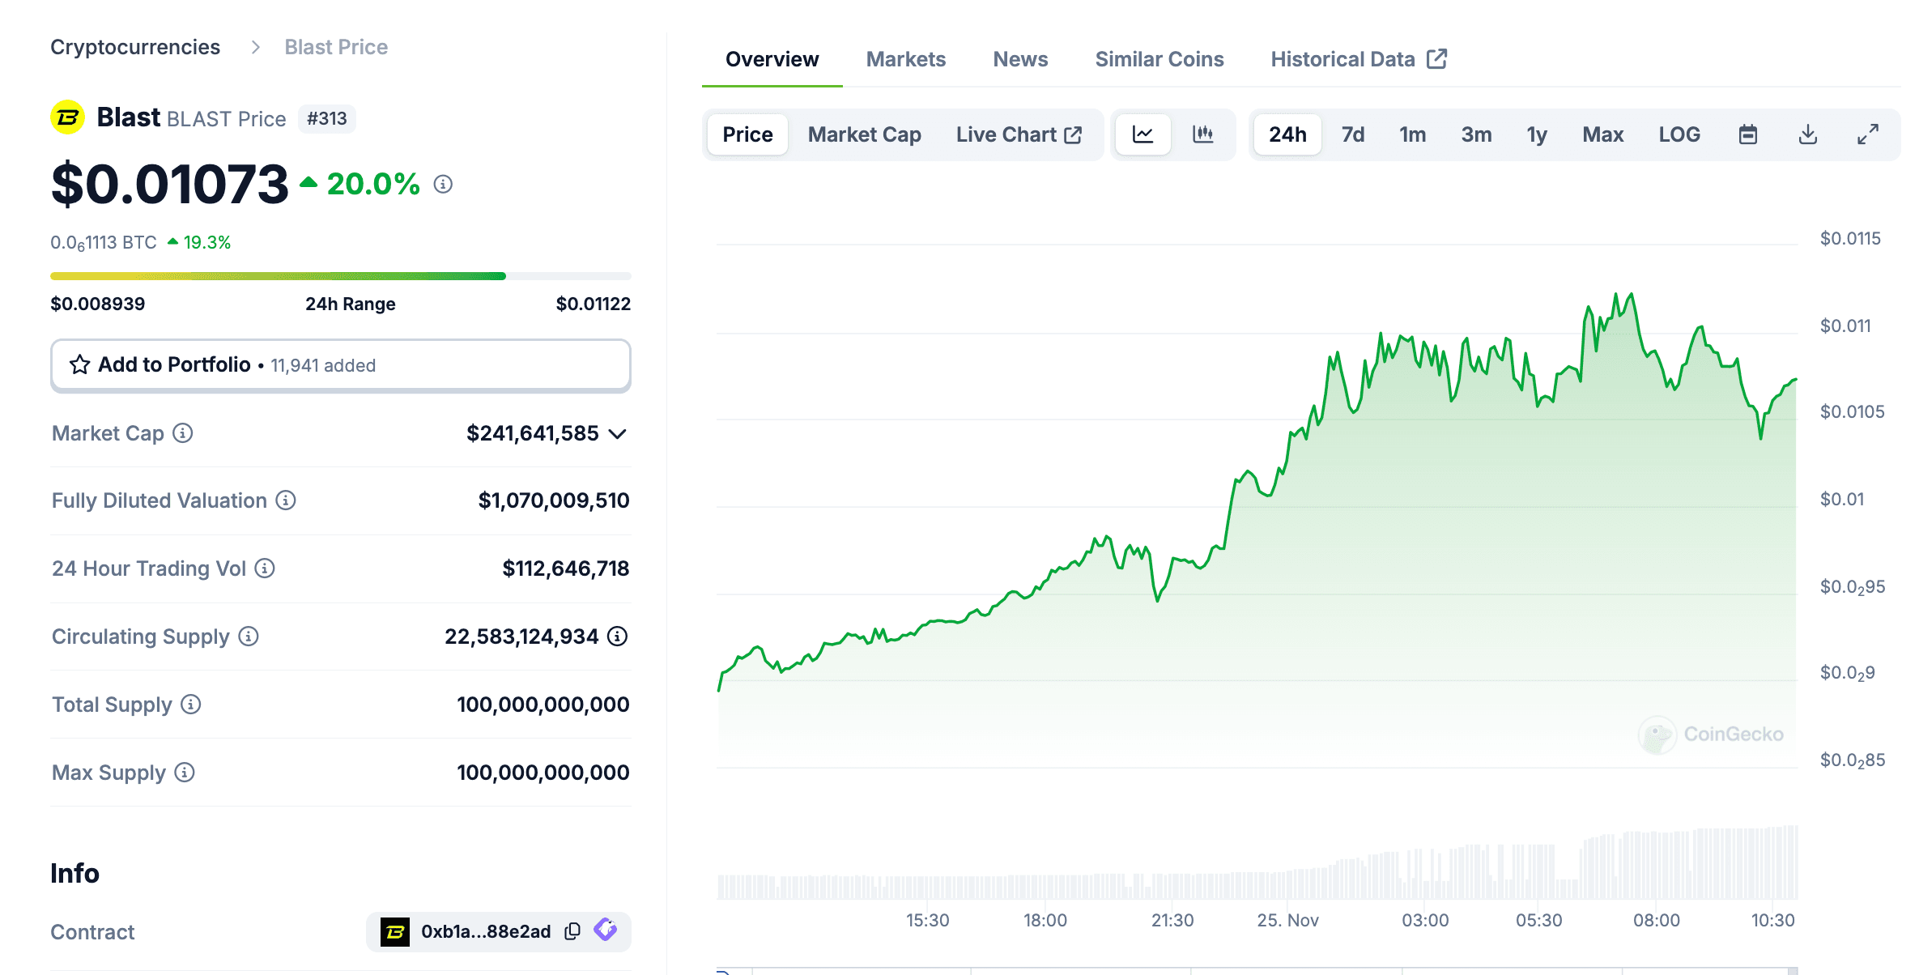1919x975 pixels.
Task: Click the 24h Range progress bar
Action: [x=340, y=276]
